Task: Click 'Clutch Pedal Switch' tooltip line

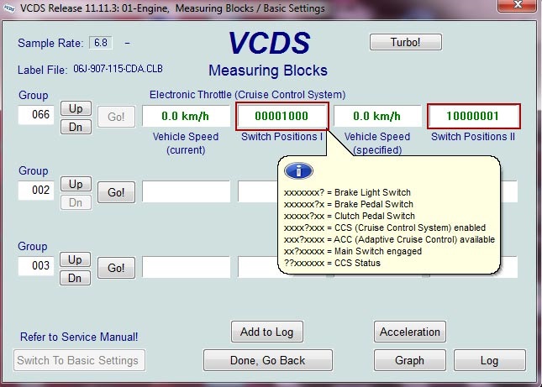Action: 350,216
